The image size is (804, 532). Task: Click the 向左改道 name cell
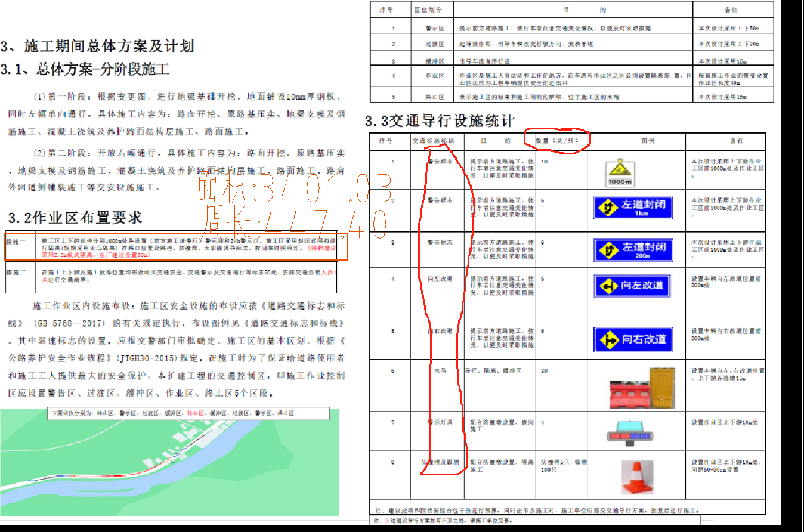click(x=440, y=279)
